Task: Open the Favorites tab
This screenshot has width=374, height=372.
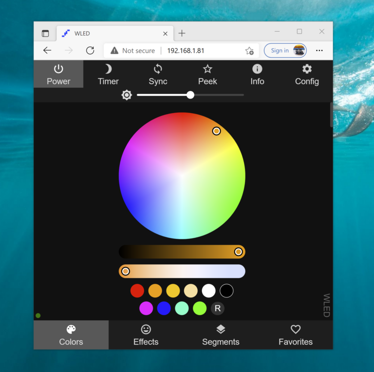Action: point(296,335)
